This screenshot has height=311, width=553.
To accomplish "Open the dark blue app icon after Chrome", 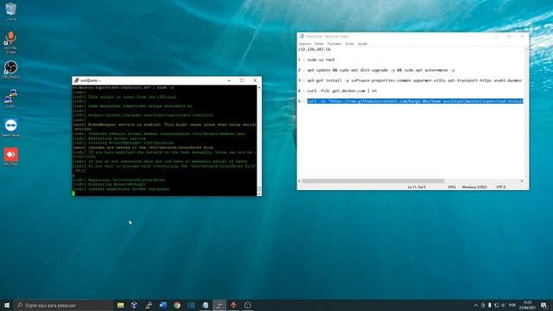I will 191,305.
